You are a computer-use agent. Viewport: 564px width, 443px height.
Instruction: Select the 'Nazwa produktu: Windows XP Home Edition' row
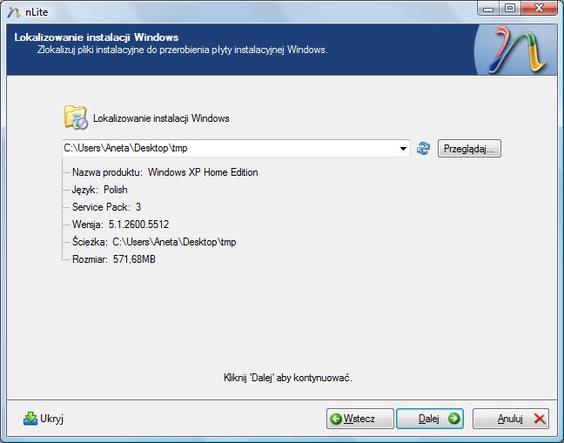point(165,172)
